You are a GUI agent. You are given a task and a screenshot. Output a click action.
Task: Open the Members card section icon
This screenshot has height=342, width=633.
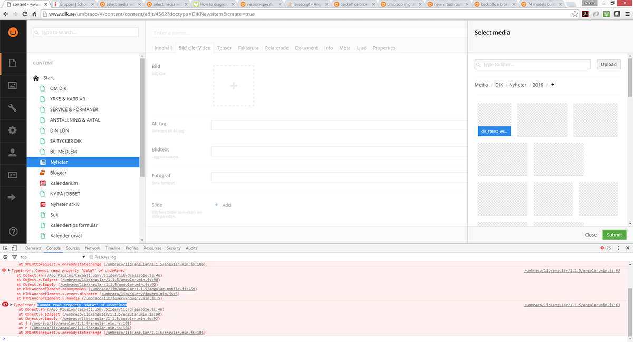(13, 175)
